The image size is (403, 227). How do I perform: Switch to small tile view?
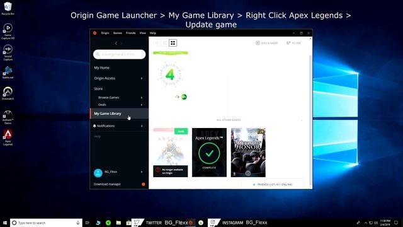pyautogui.click(x=157, y=43)
